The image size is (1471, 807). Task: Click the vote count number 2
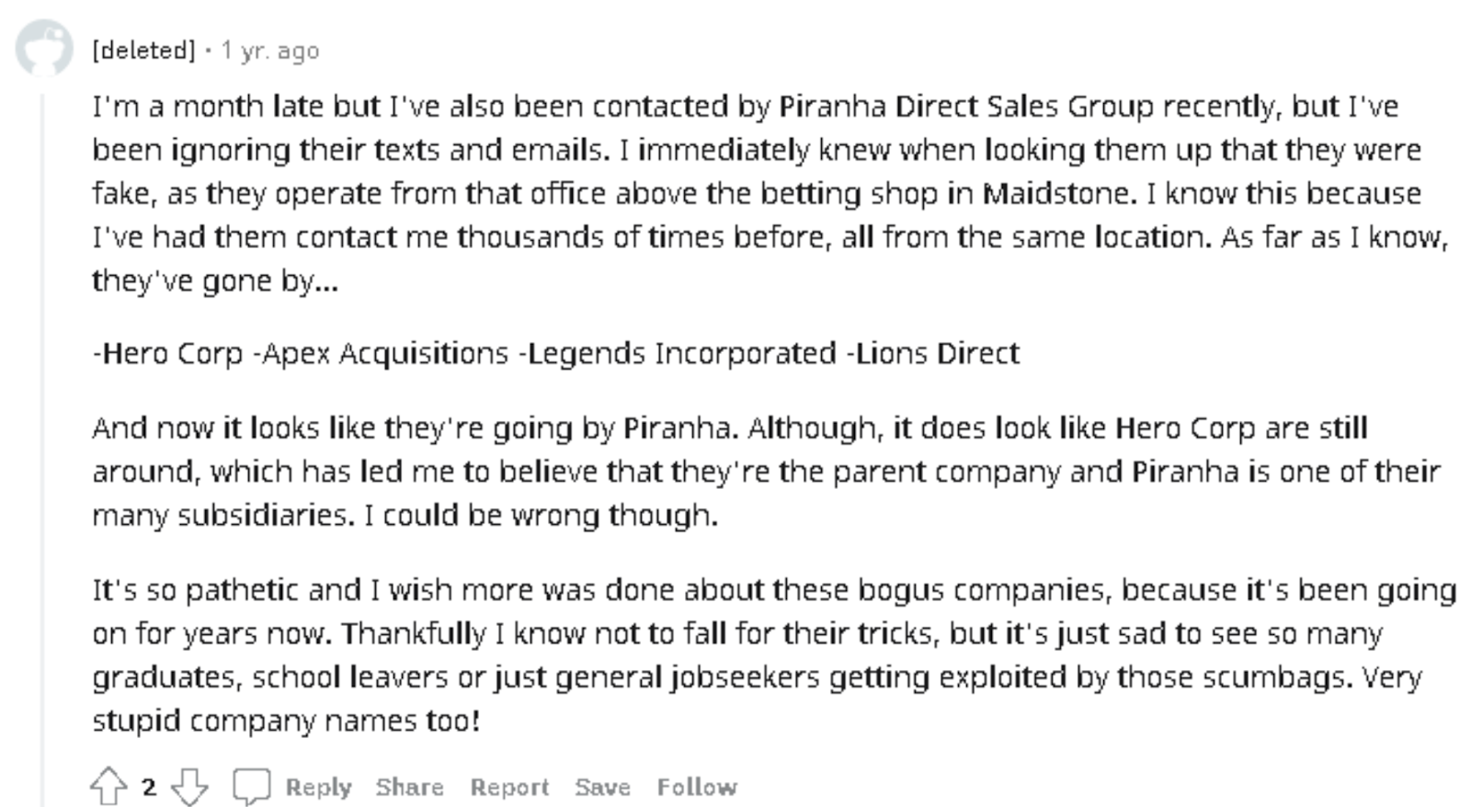[149, 787]
